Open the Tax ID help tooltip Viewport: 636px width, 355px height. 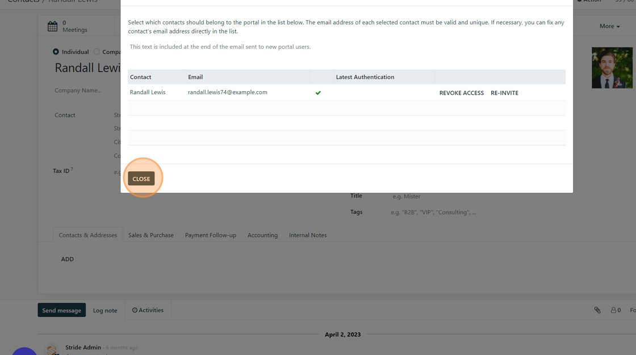72,169
